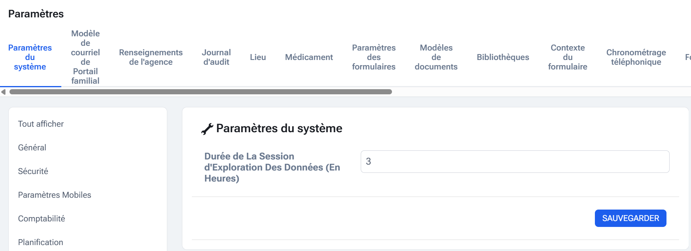Open Modèles de documents tab
Viewport: 691px width, 251px height.
[436, 57]
